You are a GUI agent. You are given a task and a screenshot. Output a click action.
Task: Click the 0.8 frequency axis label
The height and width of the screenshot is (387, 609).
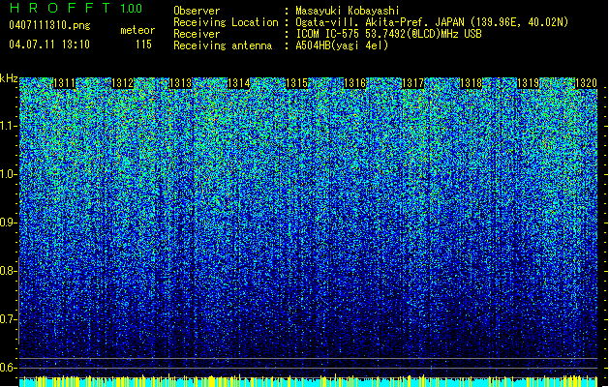click(9, 271)
